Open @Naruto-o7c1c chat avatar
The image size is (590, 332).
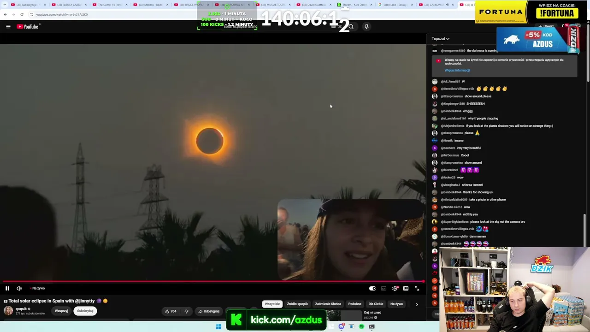coord(435,207)
